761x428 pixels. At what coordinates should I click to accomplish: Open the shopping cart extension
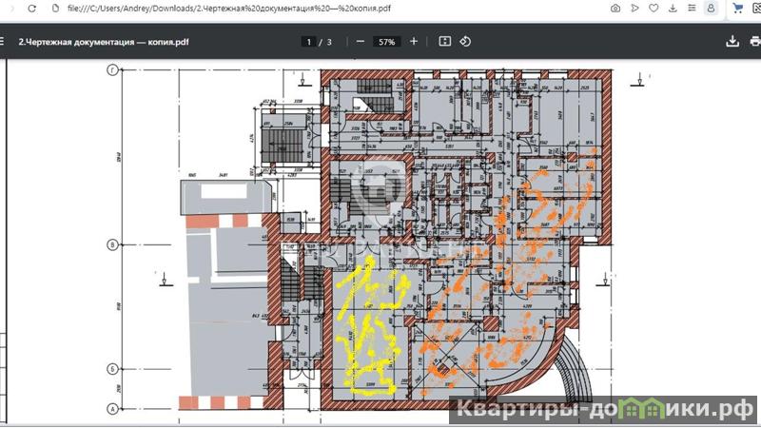[737, 9]
